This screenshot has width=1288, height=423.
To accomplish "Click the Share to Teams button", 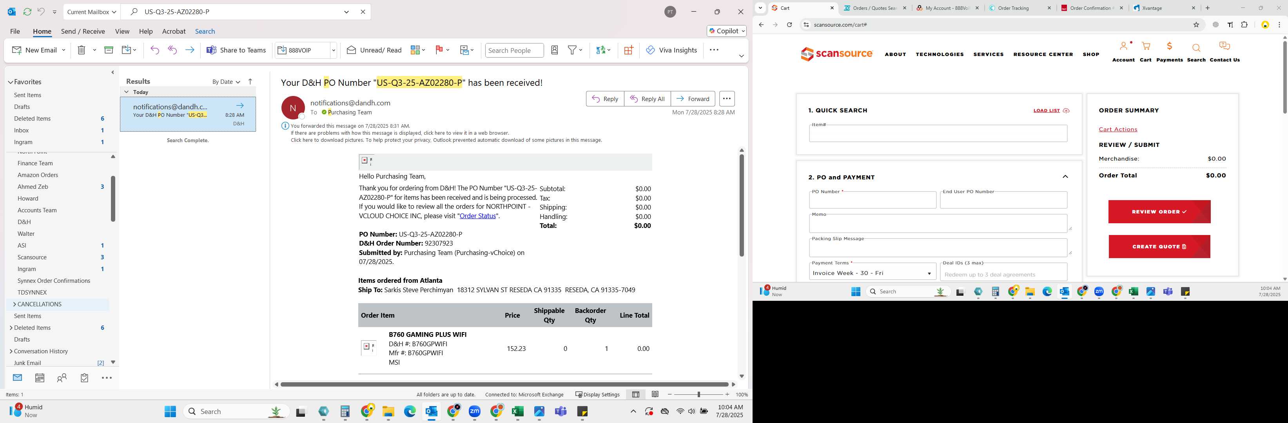I will pyautogui.click(x=236, y=50).
